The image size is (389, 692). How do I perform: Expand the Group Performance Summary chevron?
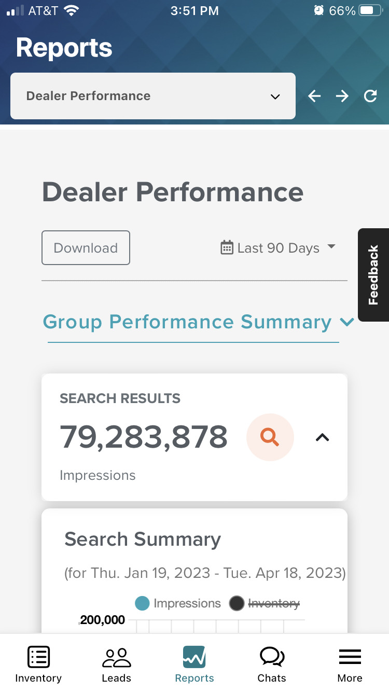pos(346,322)
